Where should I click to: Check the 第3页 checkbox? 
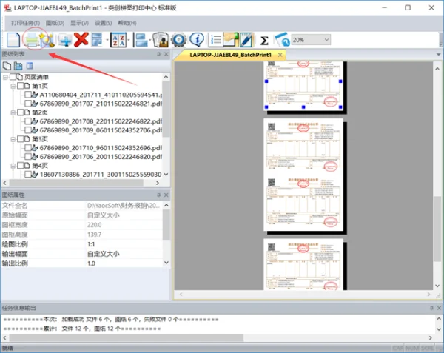click(x=20, y=138)
